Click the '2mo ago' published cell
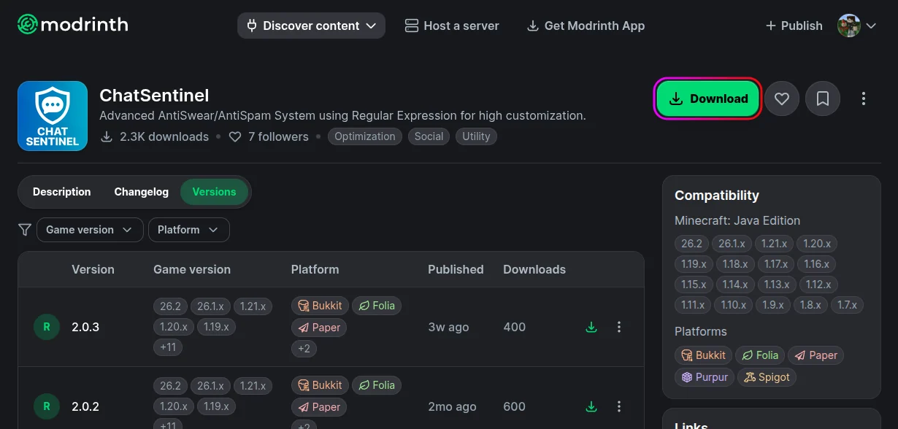898x429 pixels. click(x=452, y=406)
